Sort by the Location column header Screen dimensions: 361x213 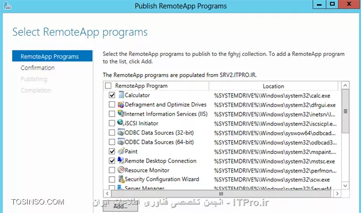pyautogui.click(x=273, y=86)
